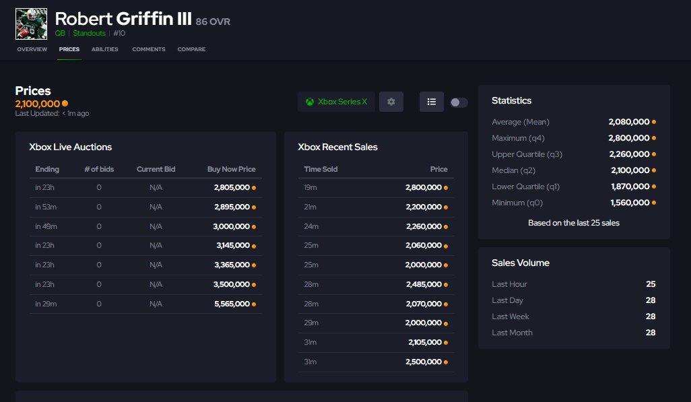This screenshot has height=402, width=691.
Task: Click the 2,260,000 sale from 24m ago
Action: pos(376,226)
